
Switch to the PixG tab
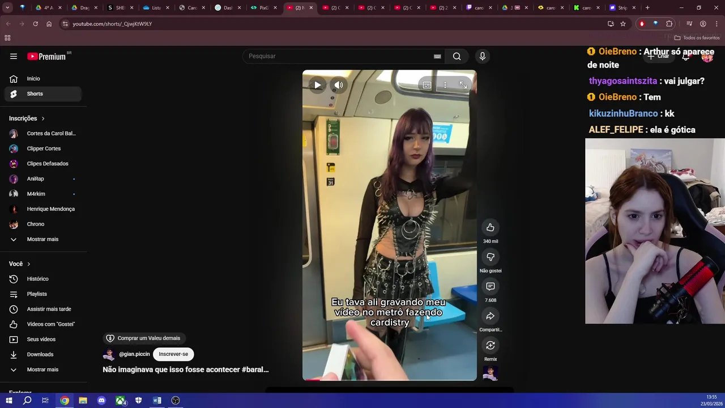pyautogui.click(x=264, y=8)
